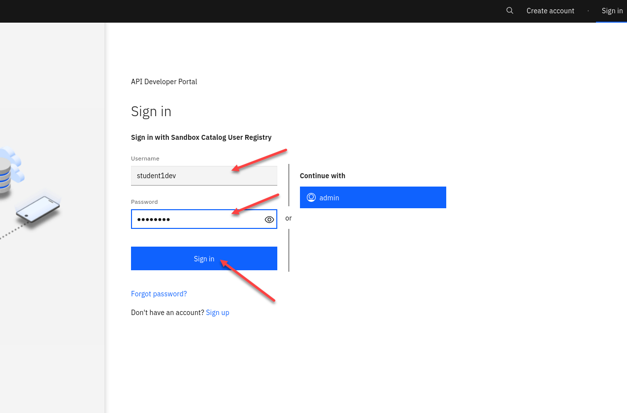
Task: Click the search magnifier icon
Action: pos(510,11)
